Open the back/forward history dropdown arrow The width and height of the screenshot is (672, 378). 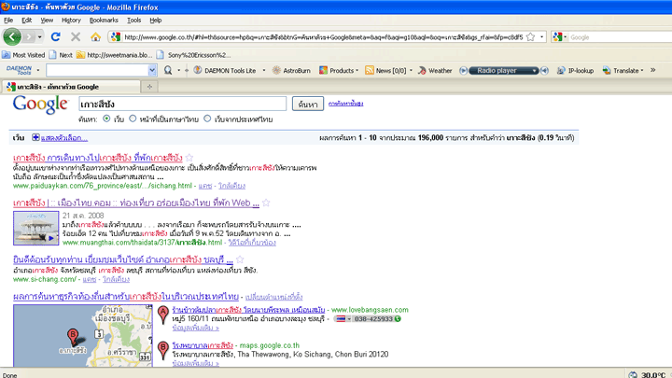[39, 37]
